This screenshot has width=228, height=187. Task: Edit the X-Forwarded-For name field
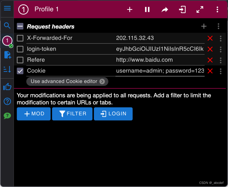click(x=70, y=38)
